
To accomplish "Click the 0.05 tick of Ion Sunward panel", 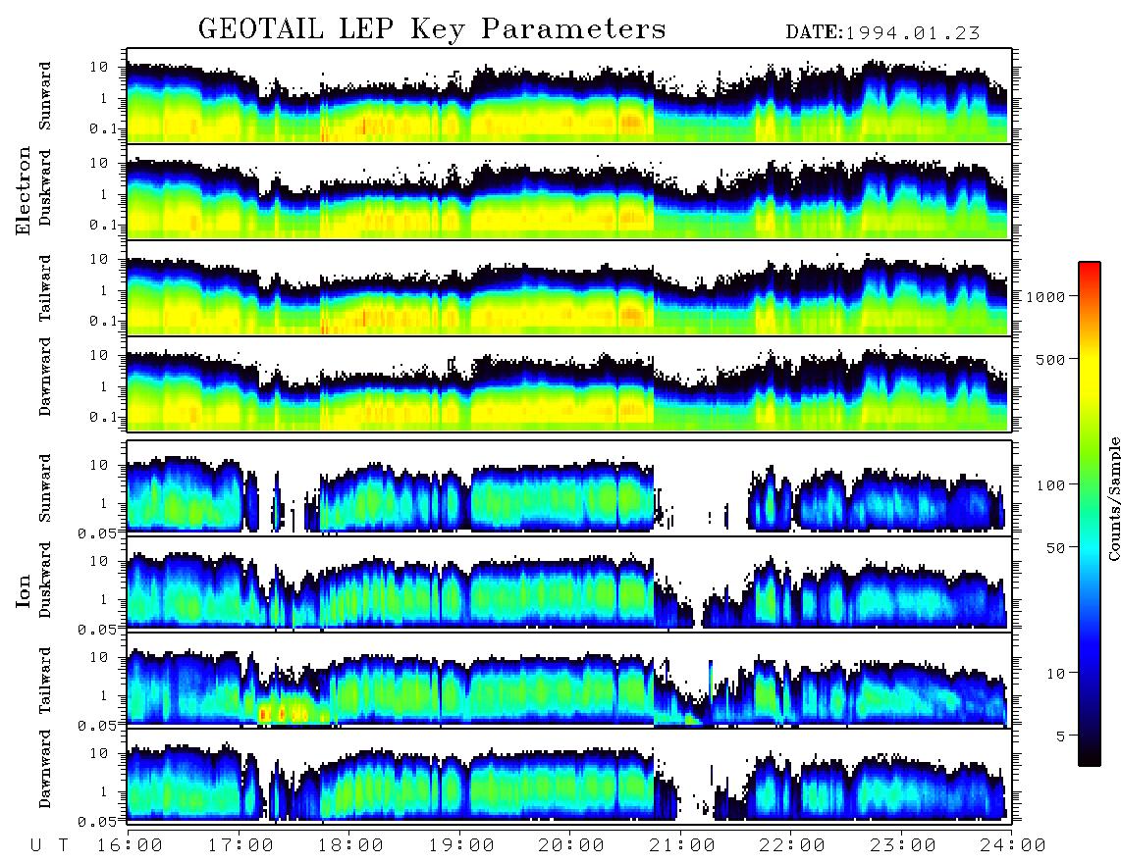I will coord(97,533).
